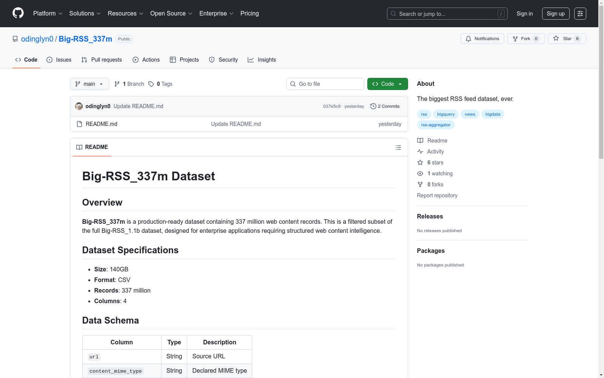Click the Sign in link

point(525,14)
